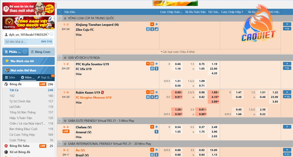
Task: Favorite the Vòng Loại Cúp FA Trung Quốc league
Action: (x=65, y=18)
